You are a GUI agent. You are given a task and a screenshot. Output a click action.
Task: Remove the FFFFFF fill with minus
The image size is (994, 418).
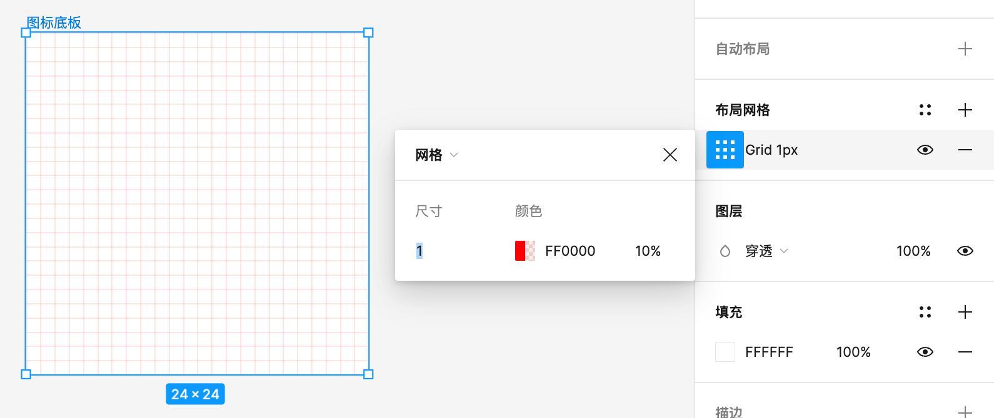tap(965, 351)
